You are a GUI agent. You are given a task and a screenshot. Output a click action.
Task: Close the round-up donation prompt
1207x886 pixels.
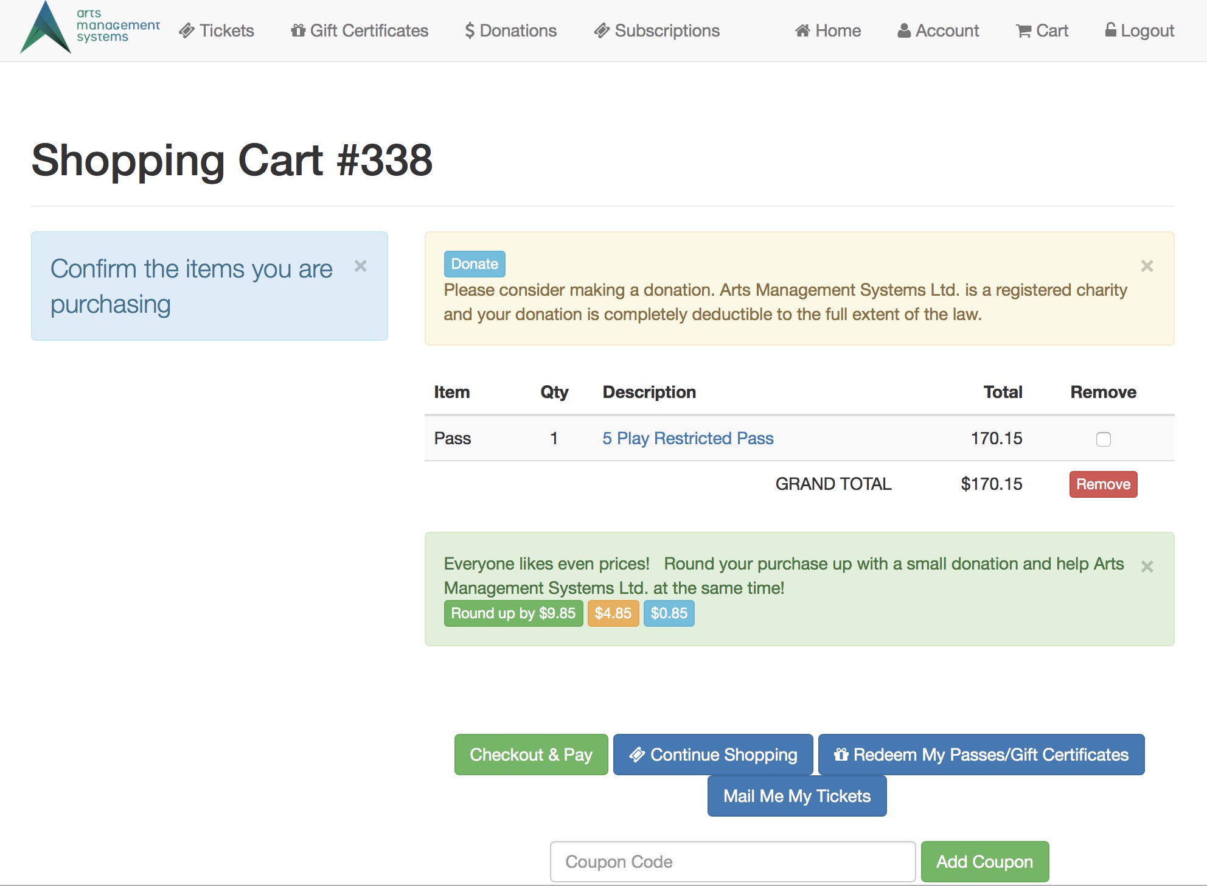pos(1146,567)
